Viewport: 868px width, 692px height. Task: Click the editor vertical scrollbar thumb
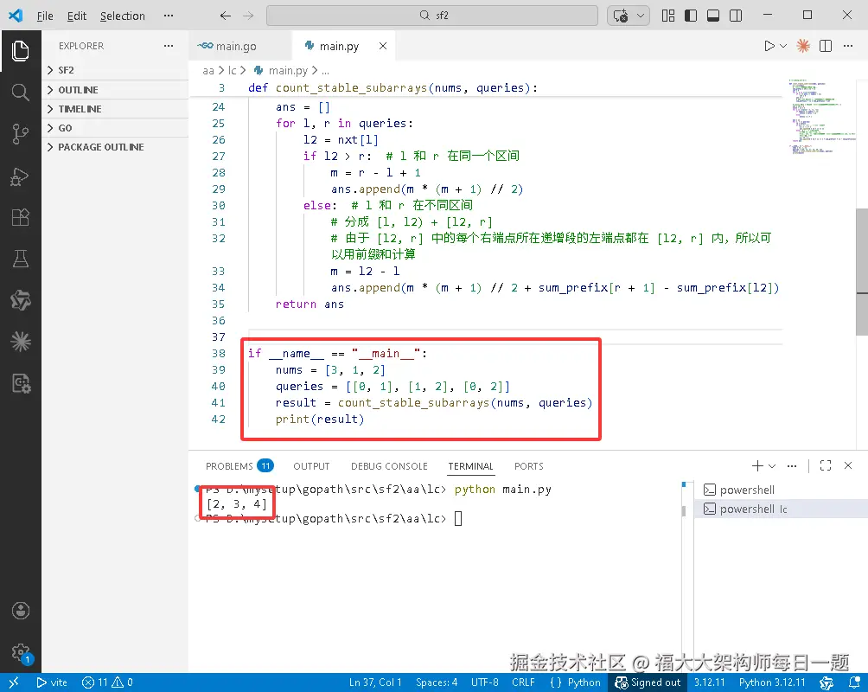coord(862,272)
